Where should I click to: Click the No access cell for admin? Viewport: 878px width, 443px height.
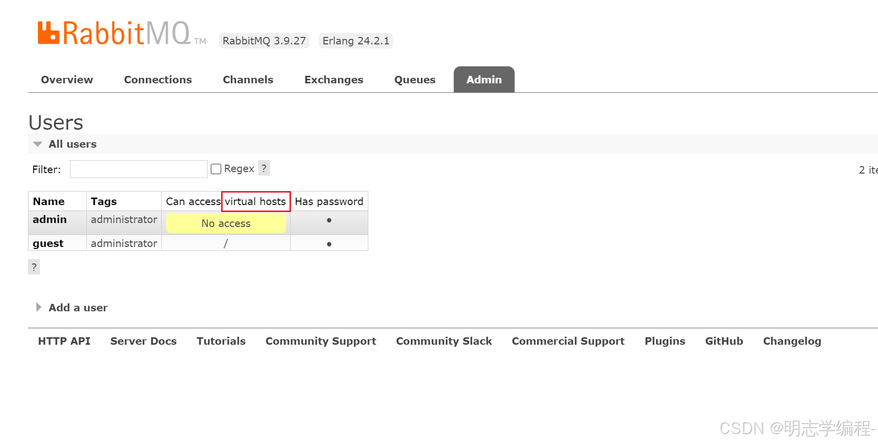pos(226,223)
